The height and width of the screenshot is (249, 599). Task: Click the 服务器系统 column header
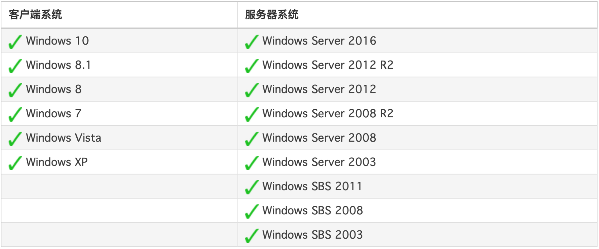click(x=272, y=15)
